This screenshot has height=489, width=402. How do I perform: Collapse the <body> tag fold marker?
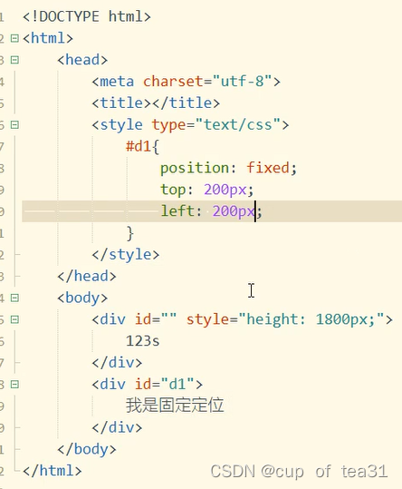pyautogui.click(x=14, y=298)
